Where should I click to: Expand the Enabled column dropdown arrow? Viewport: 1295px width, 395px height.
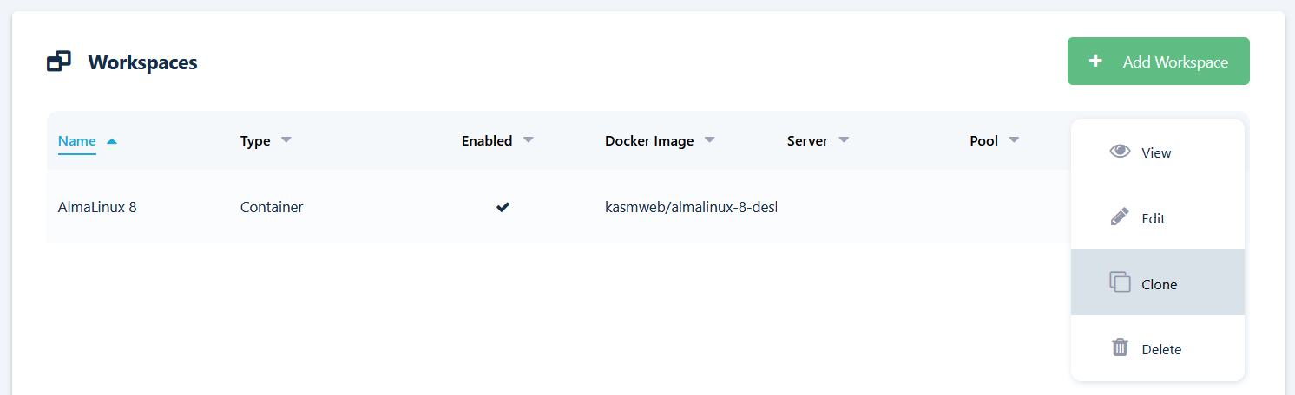tap(528, 140)
